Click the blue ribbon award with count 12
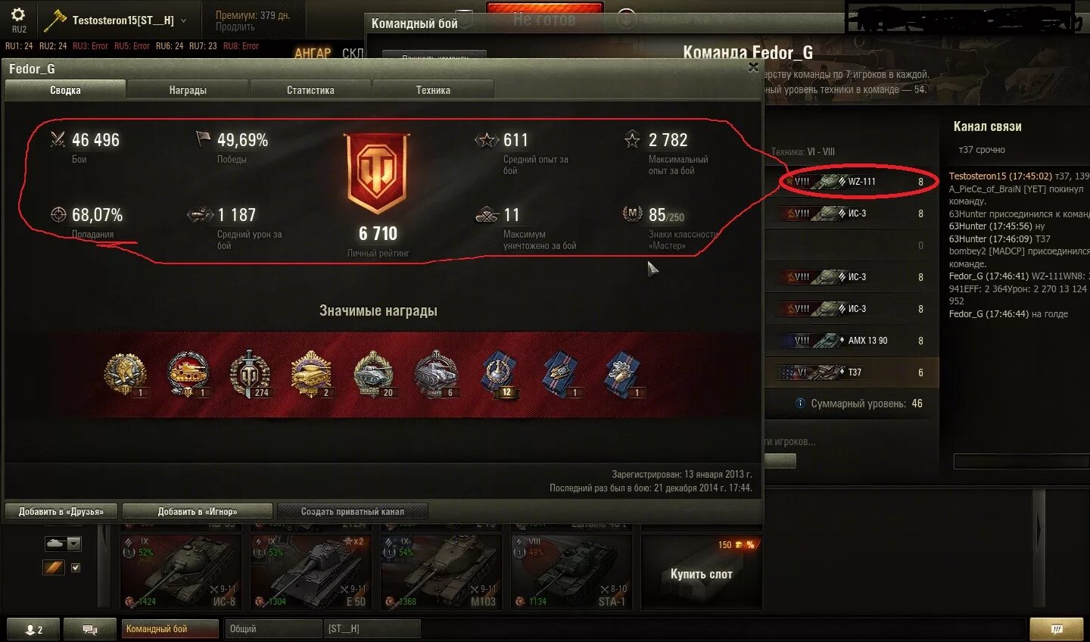 [498, 374]
